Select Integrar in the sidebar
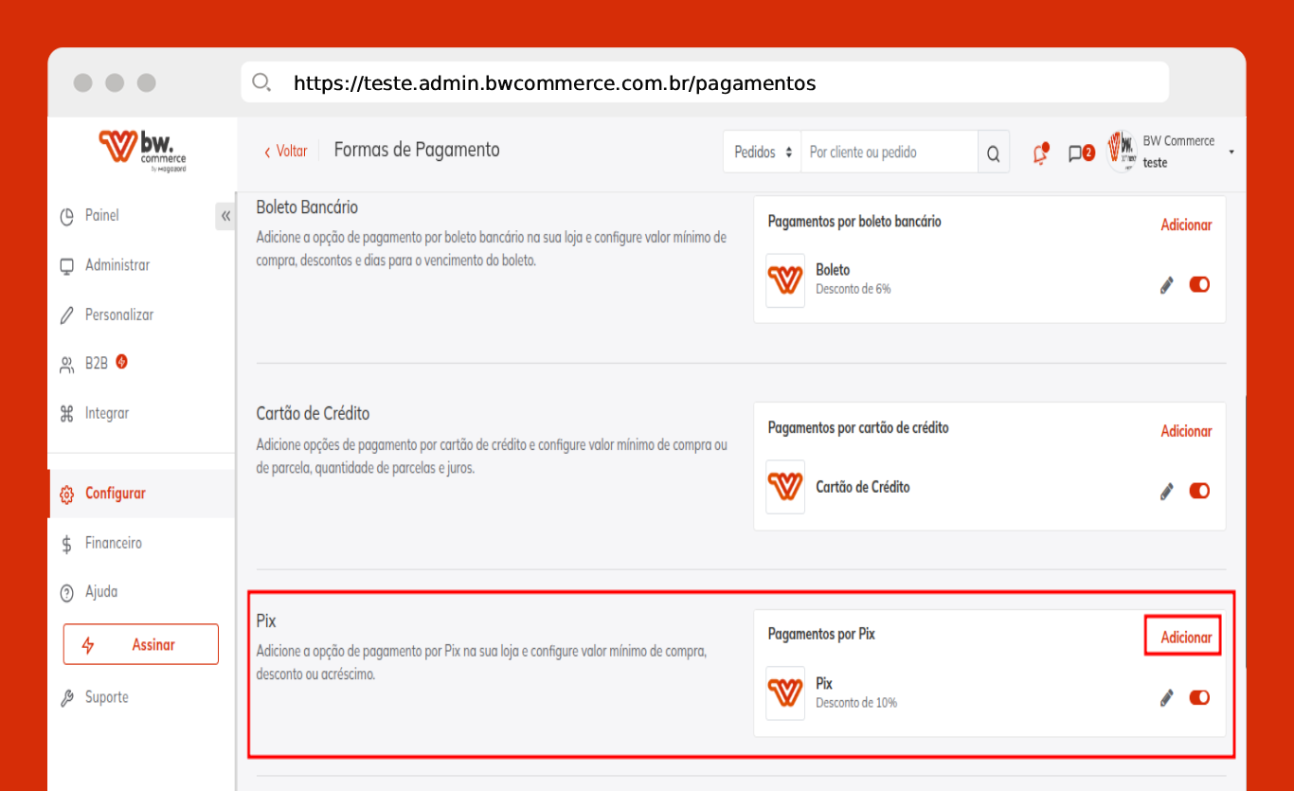Screen dimensions: 1294x791 [106, 414]
